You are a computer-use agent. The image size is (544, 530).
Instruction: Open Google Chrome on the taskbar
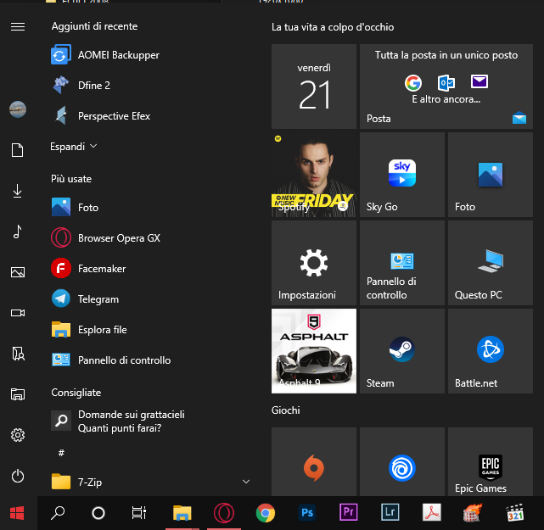point(266,513)
